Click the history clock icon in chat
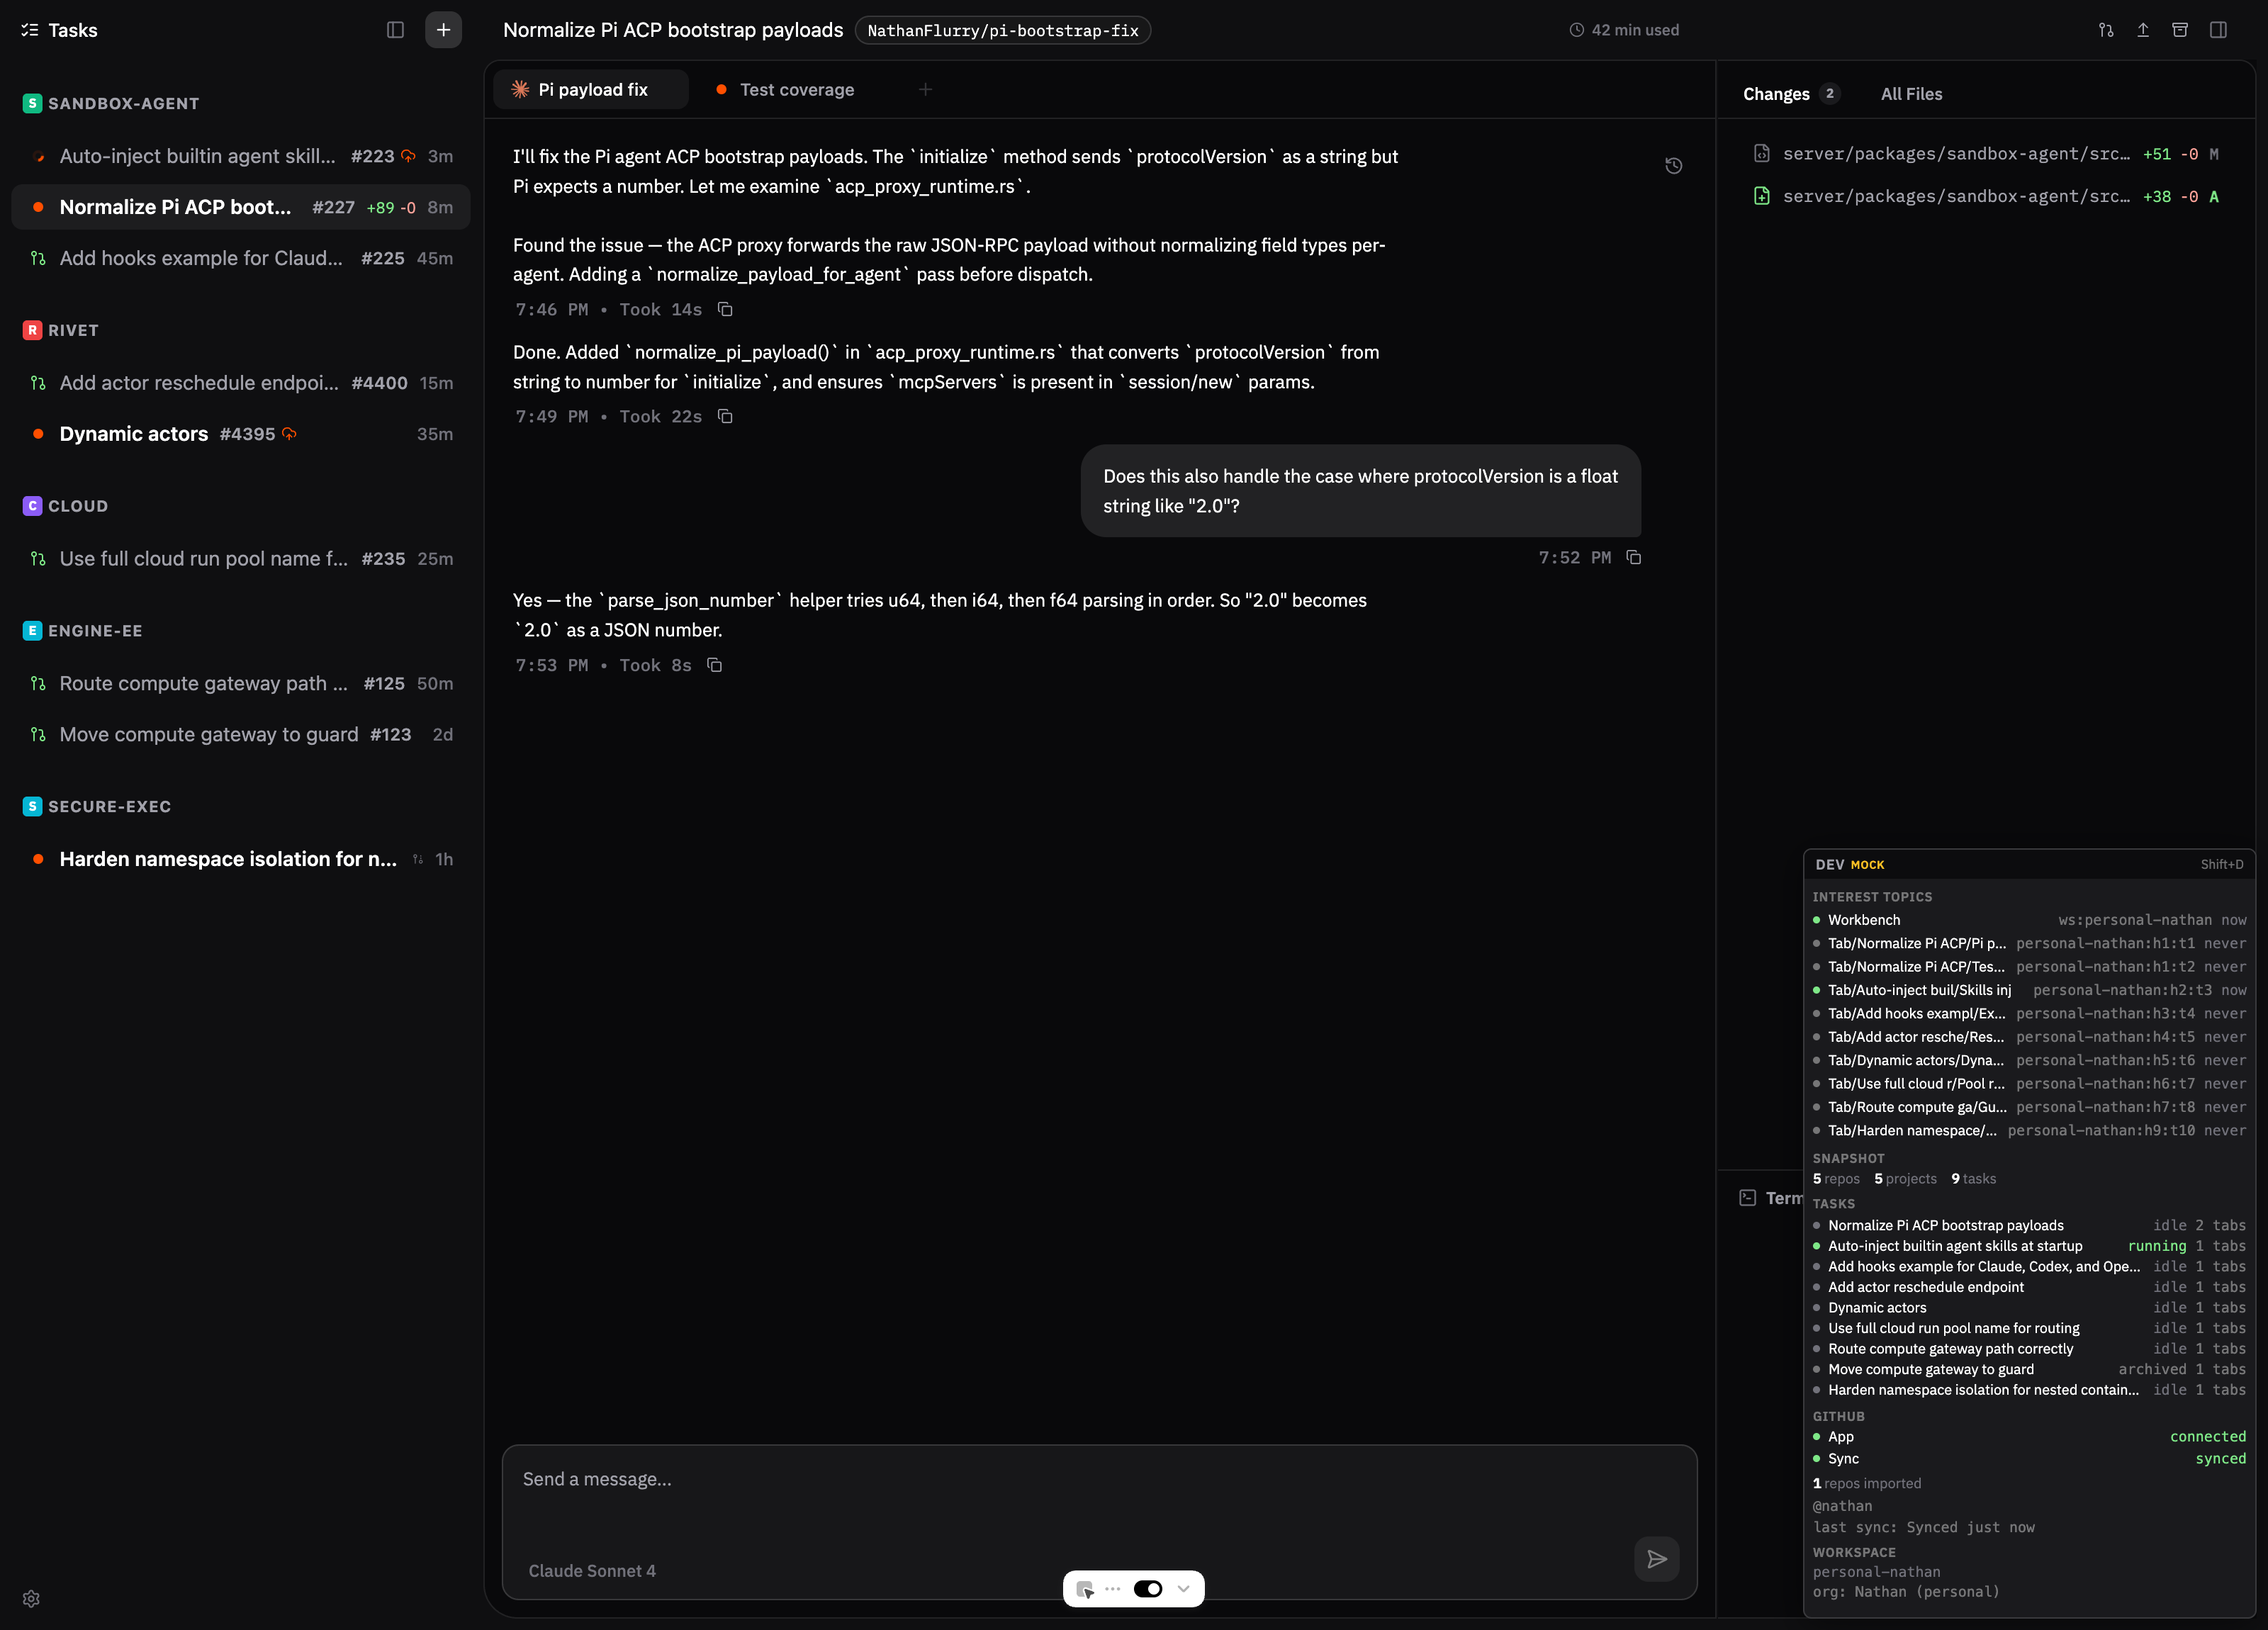2268x1630 pixels. tap(1673, 166)
